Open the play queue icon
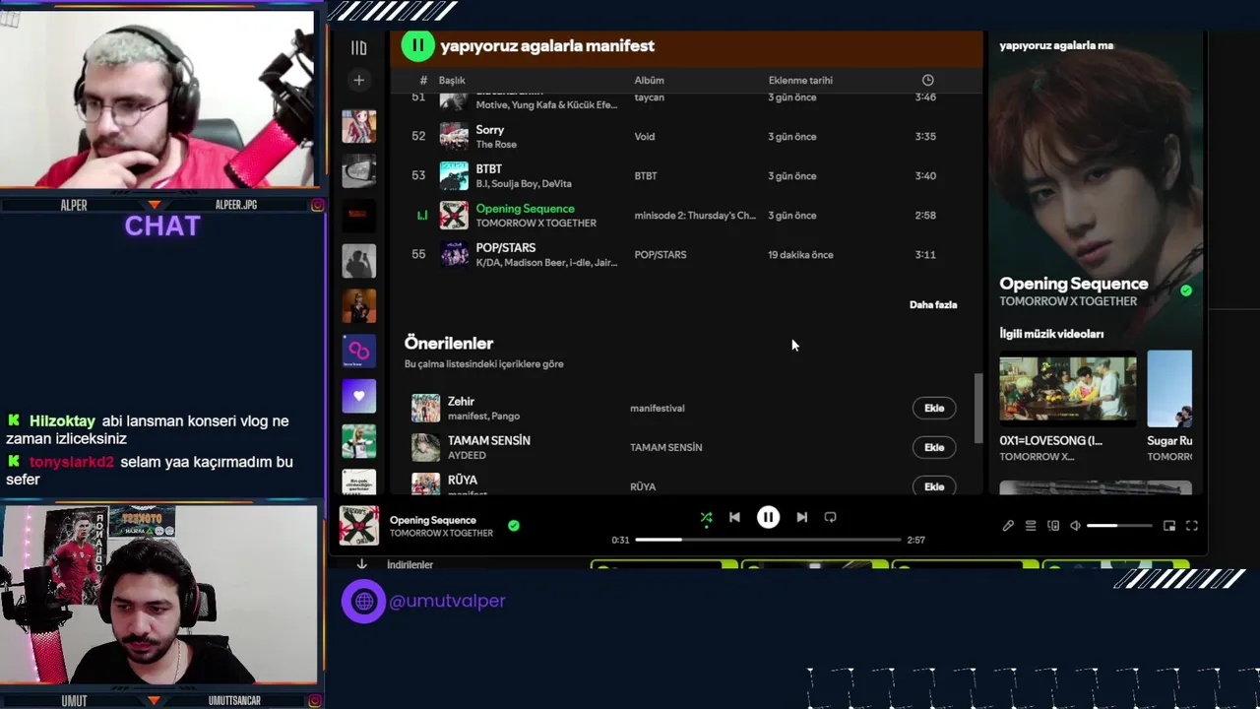The image size is (1260, 709). [x=1031, y=526]
